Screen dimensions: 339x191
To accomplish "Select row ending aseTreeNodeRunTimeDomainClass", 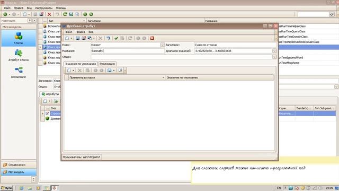I will click(299, 42).
